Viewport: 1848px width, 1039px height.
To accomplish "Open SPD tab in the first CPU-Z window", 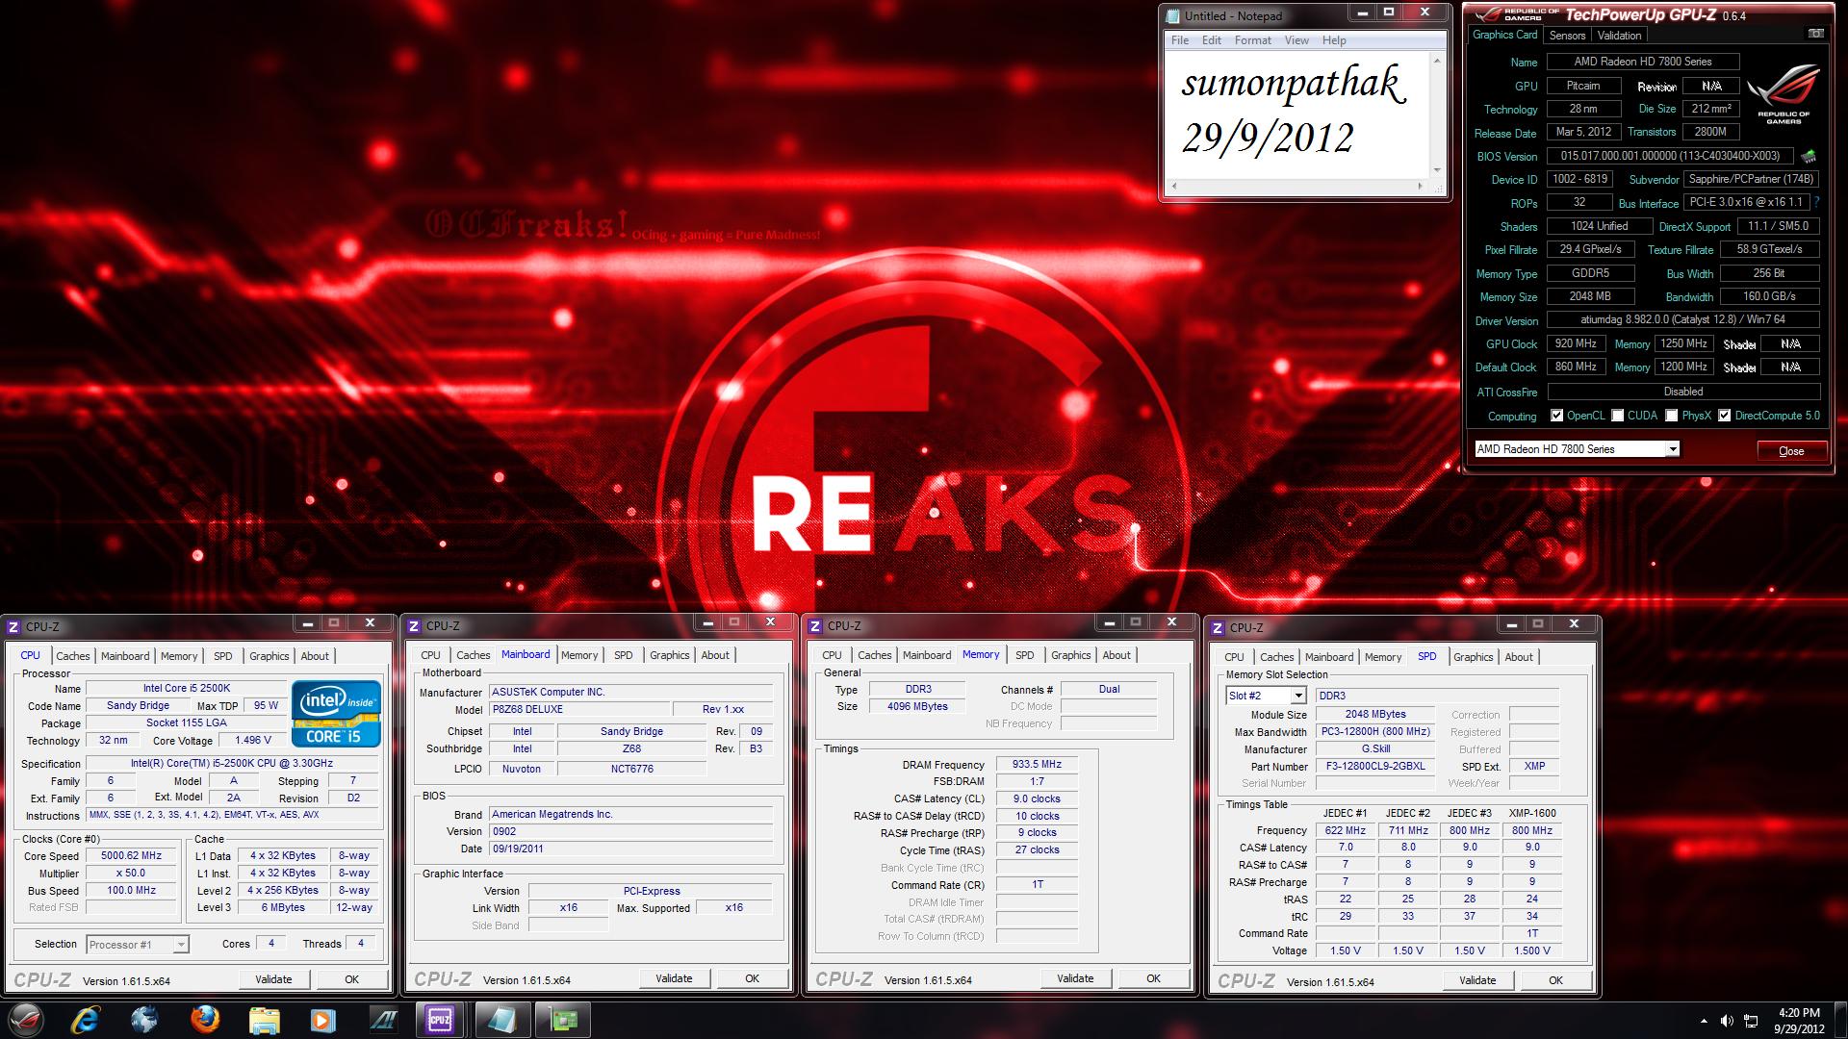I will 223,656.
